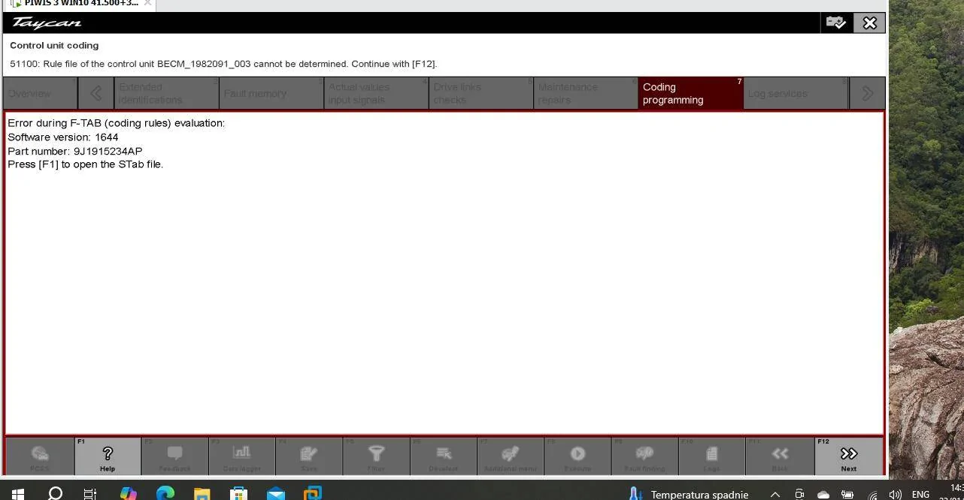Open Microsoft Edge from the taskbar
The height and width of the screenshot is (500, 964).
[165, 494]
